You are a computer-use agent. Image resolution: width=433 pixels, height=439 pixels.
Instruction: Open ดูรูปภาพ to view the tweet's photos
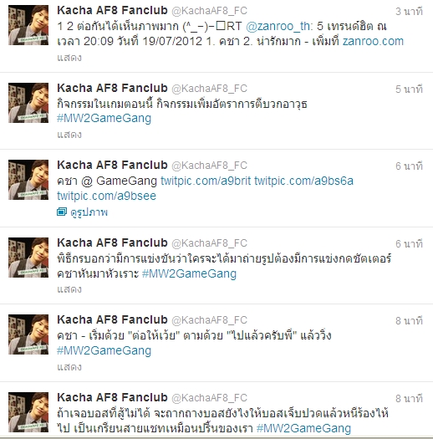point(89,212)
